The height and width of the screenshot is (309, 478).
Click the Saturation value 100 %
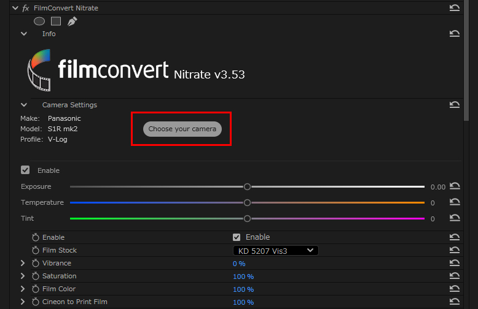[243, 277]
